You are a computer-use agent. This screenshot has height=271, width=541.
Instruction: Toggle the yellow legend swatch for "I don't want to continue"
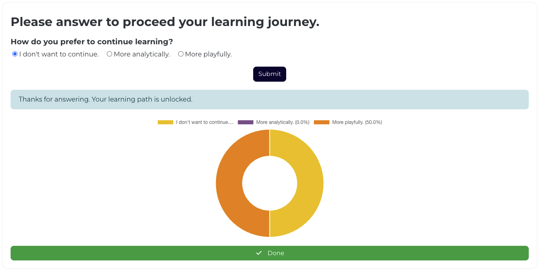[x=166, y=122]
